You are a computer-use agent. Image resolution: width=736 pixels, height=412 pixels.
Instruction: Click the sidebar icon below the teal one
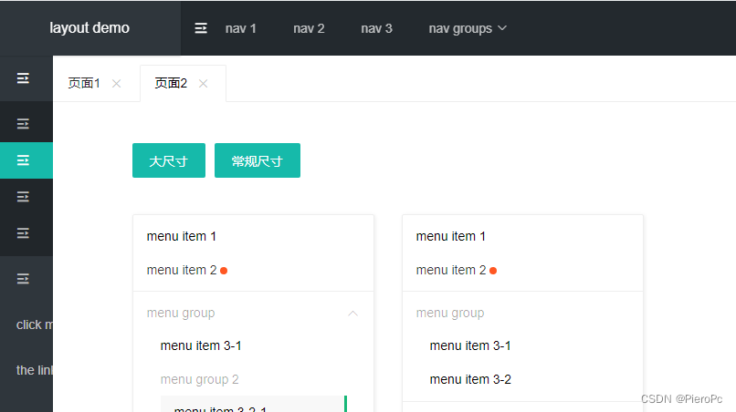[x=23, y=196]
